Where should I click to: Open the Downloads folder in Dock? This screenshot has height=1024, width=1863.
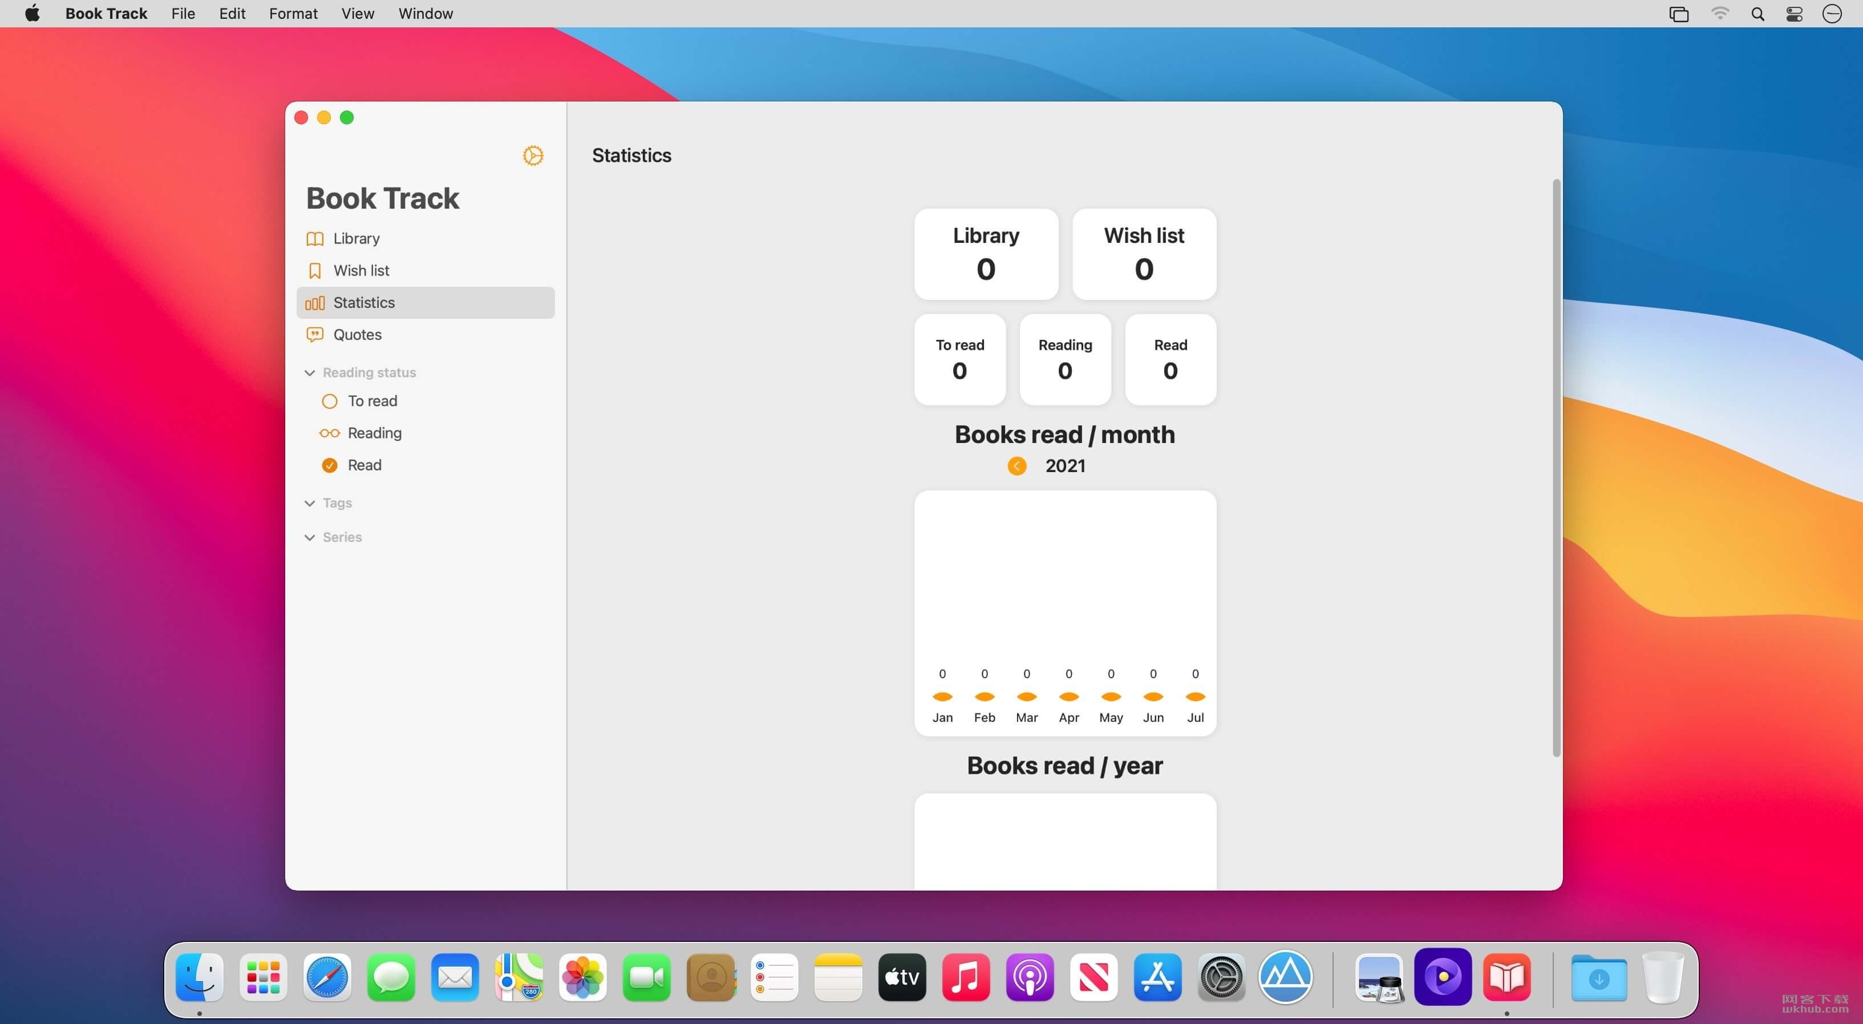(1599, 977)
